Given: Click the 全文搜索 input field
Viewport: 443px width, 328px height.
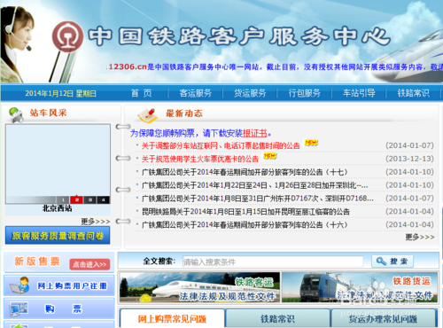Looking at the screenshot, I should point(273,262).
